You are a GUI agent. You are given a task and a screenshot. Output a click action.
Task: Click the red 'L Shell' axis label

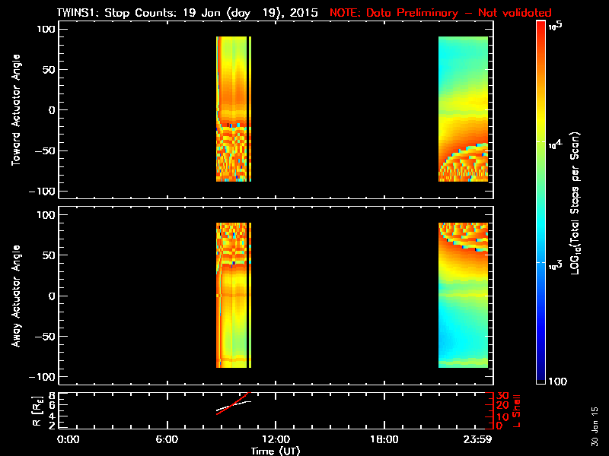click(517, 410)
